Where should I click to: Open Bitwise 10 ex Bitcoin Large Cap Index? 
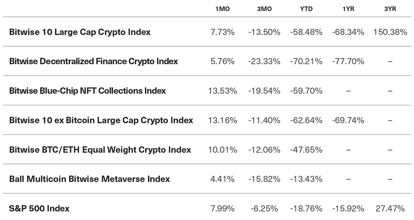click(x=101, y=120)
